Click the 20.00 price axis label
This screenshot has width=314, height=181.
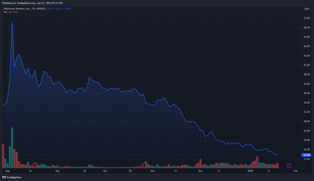point(307,140)
